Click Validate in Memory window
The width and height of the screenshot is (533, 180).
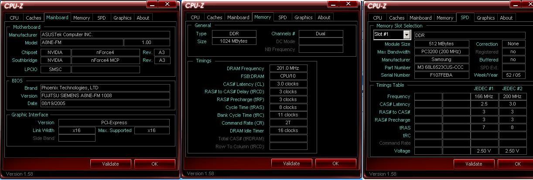(x=291, y=163)
